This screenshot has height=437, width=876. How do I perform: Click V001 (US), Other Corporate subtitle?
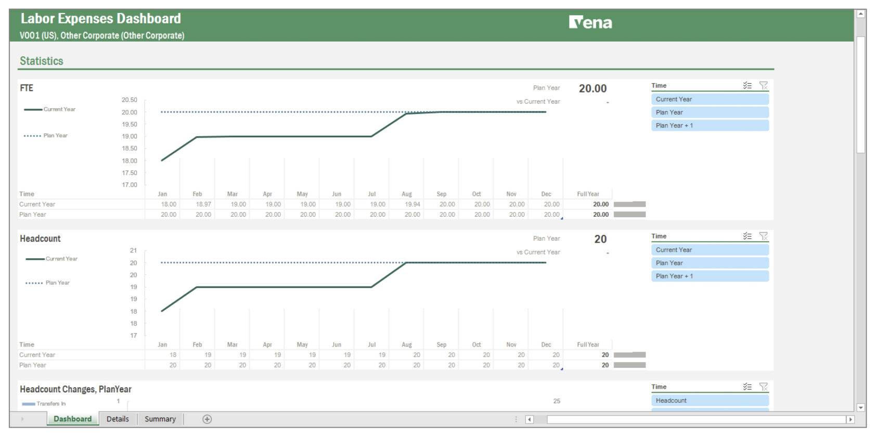102,35
